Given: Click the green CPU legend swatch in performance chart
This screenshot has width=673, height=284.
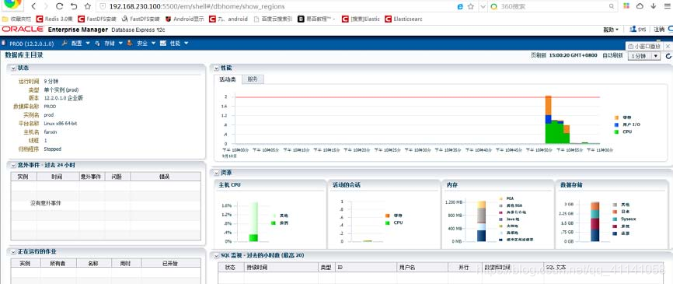Looking at the screenshot, I should coord(617,132).
